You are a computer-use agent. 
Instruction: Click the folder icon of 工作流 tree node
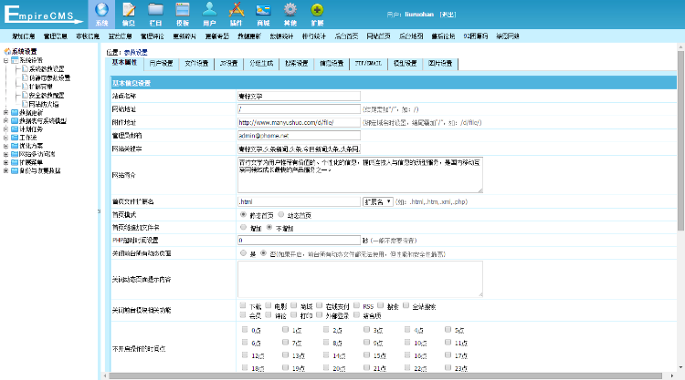point(15,138)
